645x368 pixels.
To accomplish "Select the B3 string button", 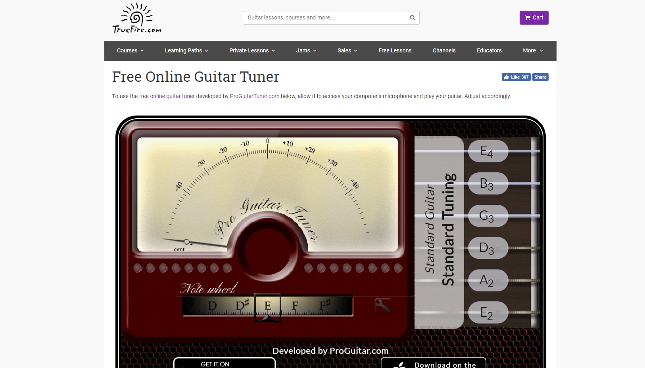I will tap(488, 183).
